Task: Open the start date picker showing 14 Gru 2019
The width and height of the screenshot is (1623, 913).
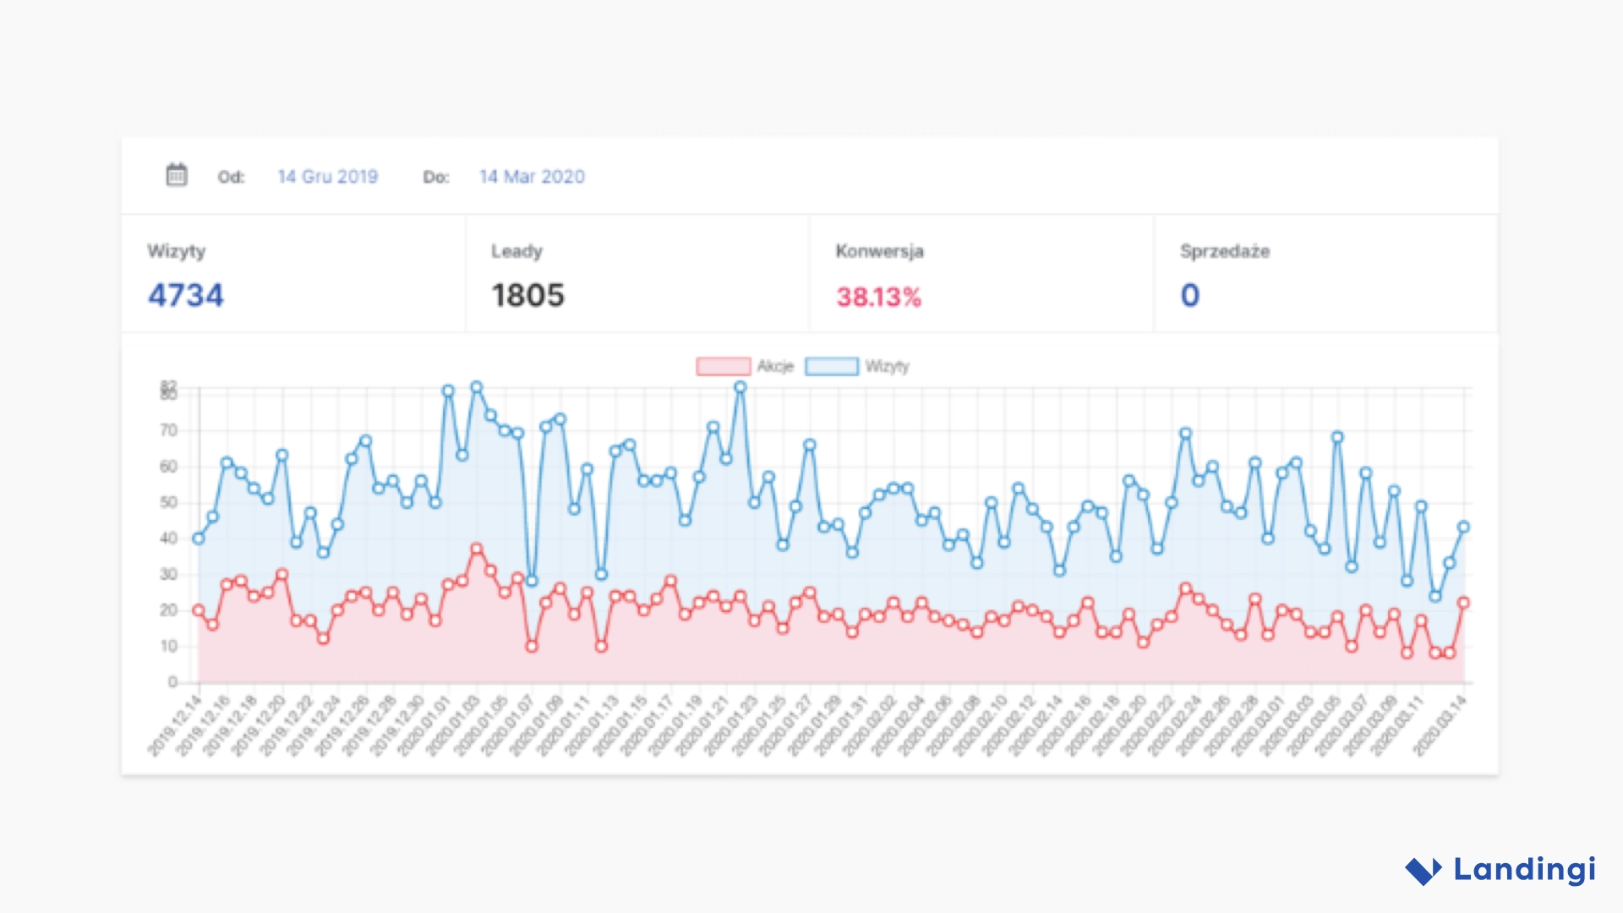Action: pyautogui.click(x=328, y=177)
